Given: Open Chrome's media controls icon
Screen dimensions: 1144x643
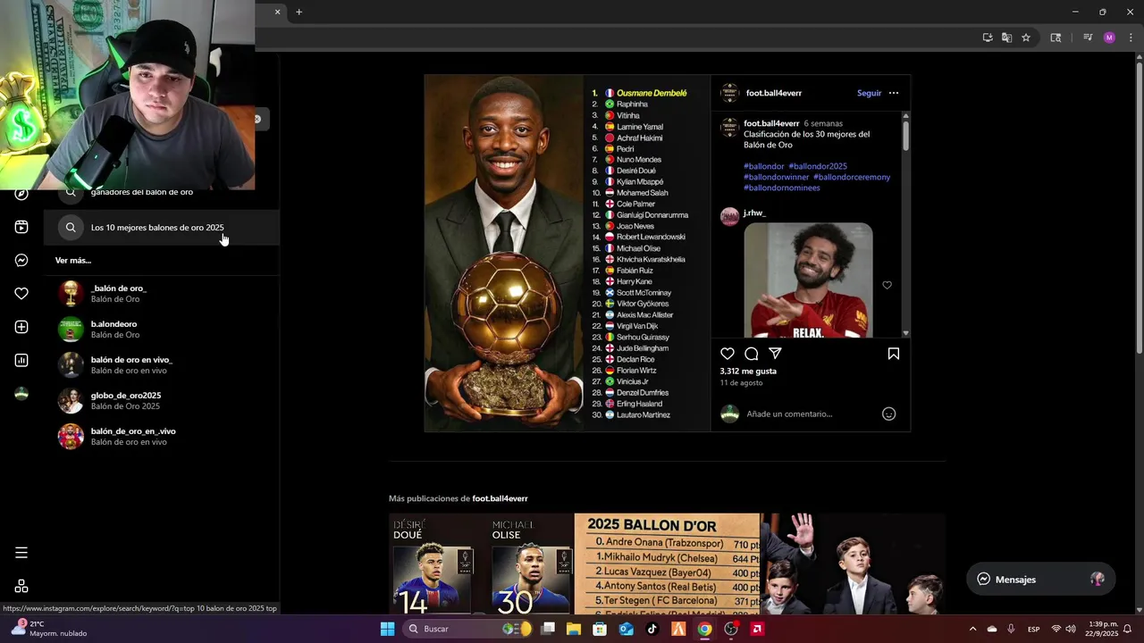Looking at the screenshot, I should coord(1088,38).
